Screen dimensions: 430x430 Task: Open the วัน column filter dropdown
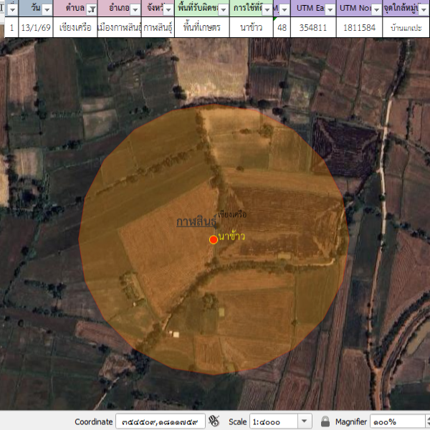pyautogui.click(x=47, y=9)
